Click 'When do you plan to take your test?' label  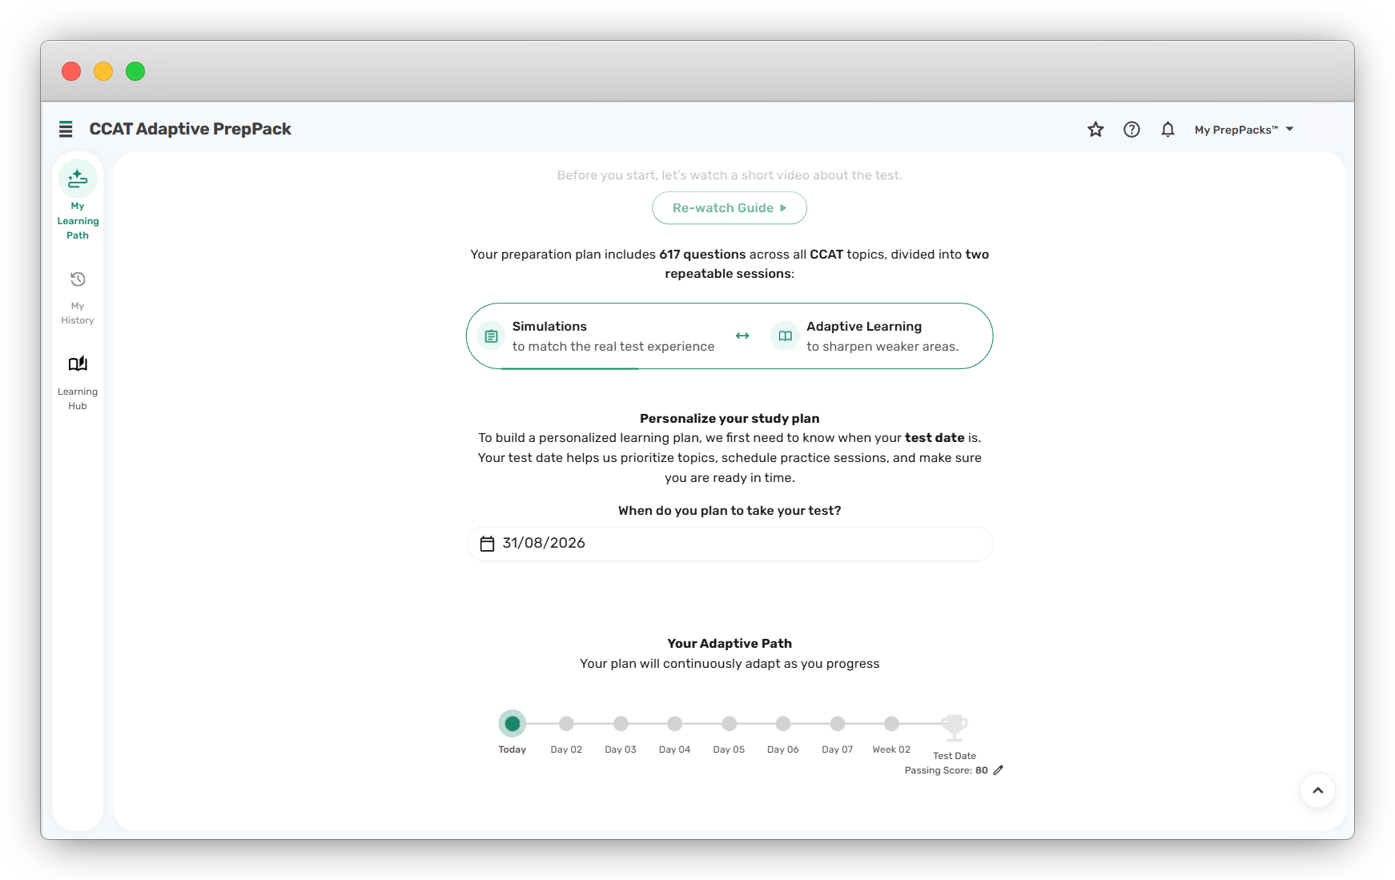(x=730, y=511)
